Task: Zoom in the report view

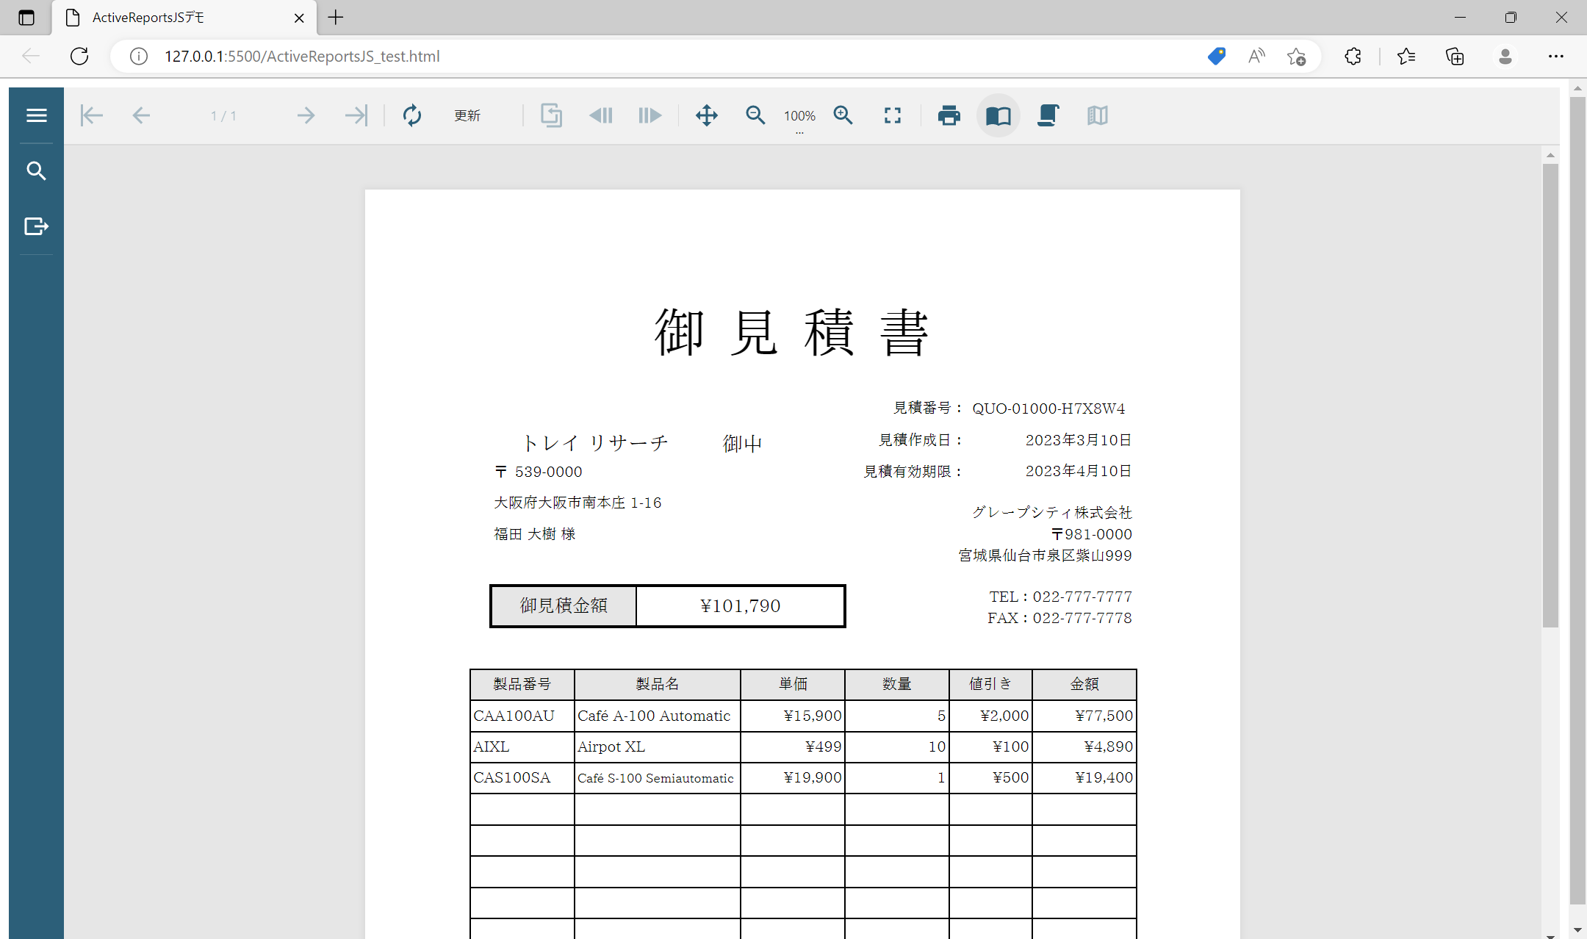Action: 843,115
